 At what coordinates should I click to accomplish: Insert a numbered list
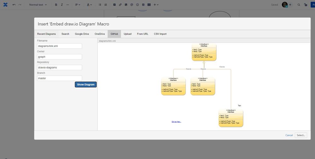pyautogui.click(x=106, y=5)
